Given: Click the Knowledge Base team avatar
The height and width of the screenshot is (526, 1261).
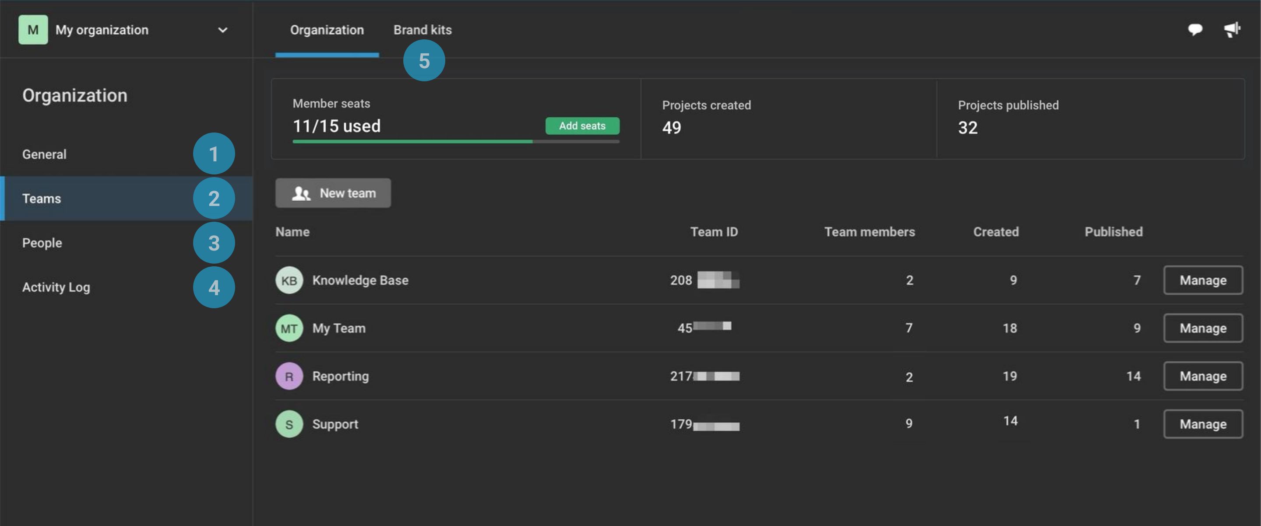Looking at the screenshot, I should click(x=289, y=280).
